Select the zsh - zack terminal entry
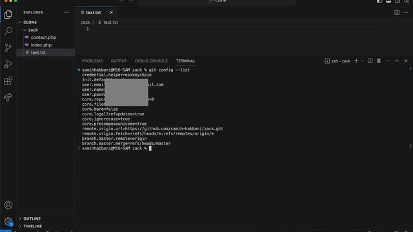Screen dimensions: 413x232 337,61
